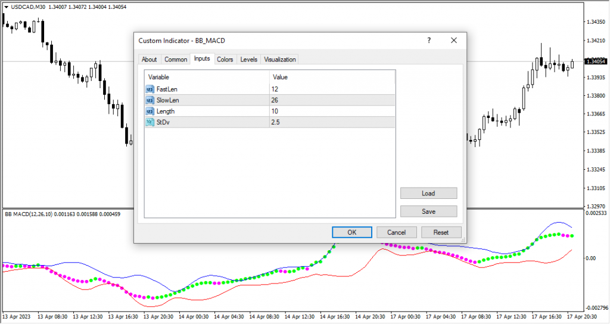Switch to the Colors tab

(x=225, y=60)
